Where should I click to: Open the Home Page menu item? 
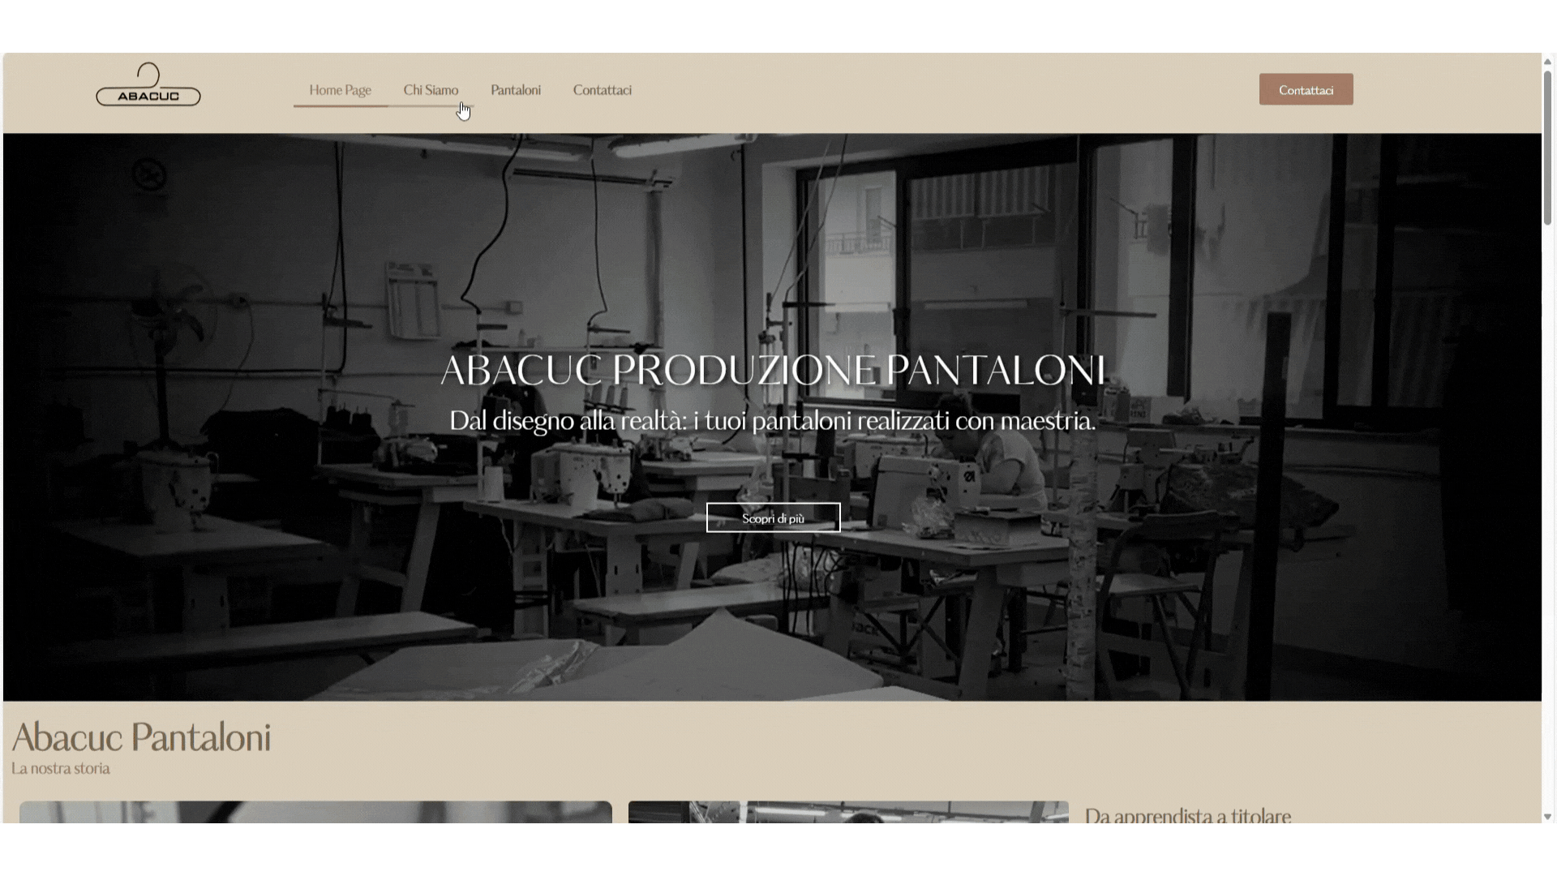pos(340,90)
